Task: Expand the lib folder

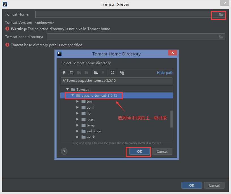Action: tap(78, 113)
